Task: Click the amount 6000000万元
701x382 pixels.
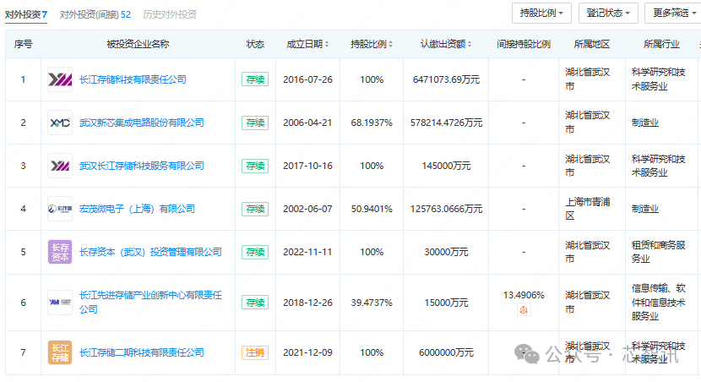Action: (446, 352)
